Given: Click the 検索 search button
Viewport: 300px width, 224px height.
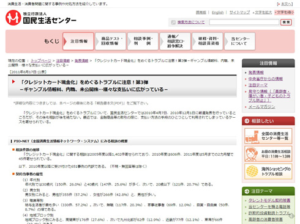Looking at the screenshot, I should click(x=286, y=22).
